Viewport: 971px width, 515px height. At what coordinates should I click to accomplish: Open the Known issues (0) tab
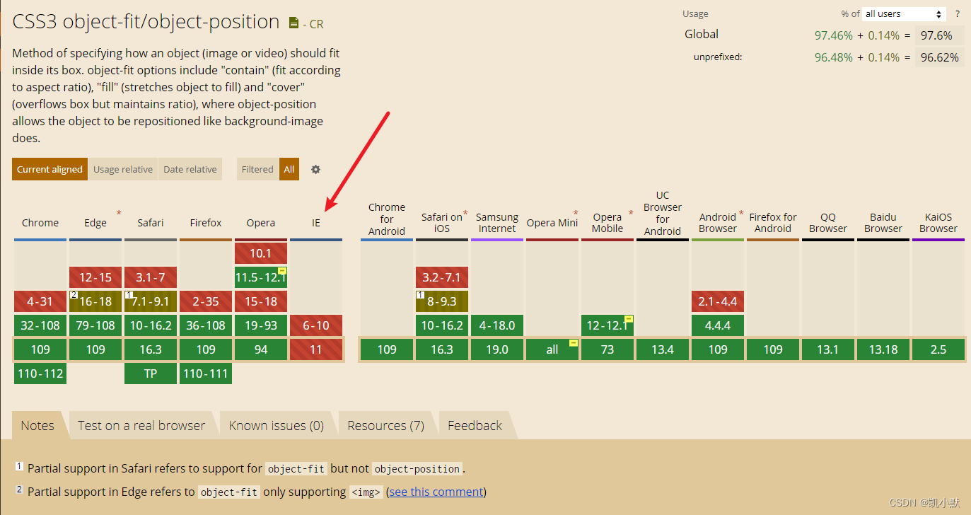[x=277, y=425]
